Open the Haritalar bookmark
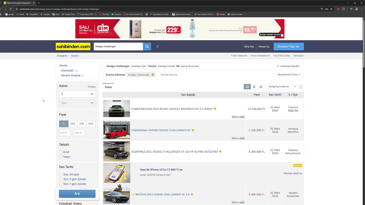 click(45, 14)
